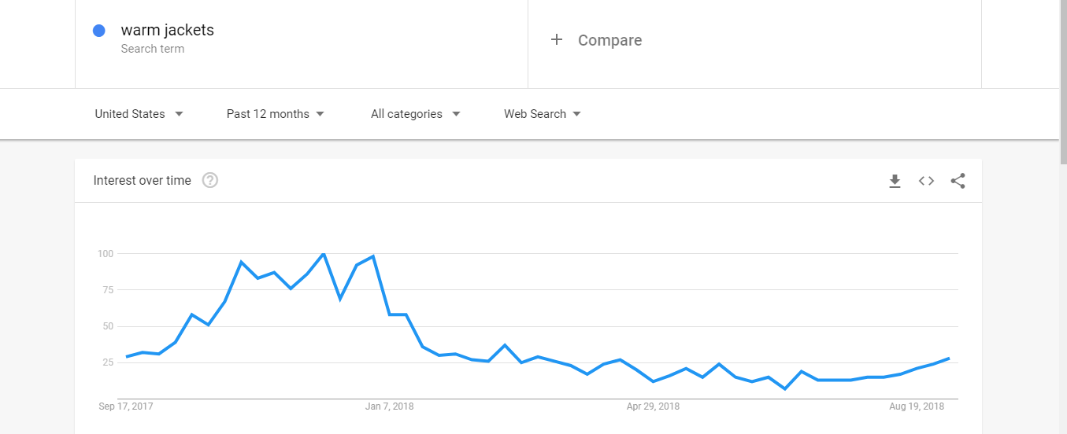Click the Compare button
1067x434 pixels.
point(609,40)
